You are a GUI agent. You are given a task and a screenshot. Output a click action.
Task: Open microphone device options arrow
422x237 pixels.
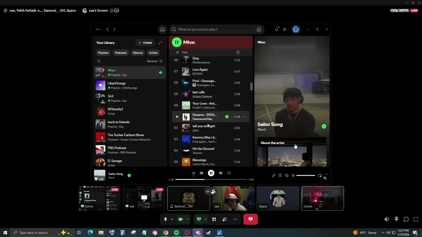[172, 219]
